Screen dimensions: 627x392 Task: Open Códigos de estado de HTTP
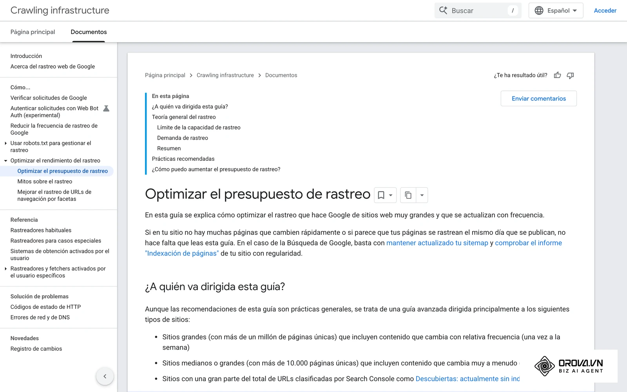point(45,307)
